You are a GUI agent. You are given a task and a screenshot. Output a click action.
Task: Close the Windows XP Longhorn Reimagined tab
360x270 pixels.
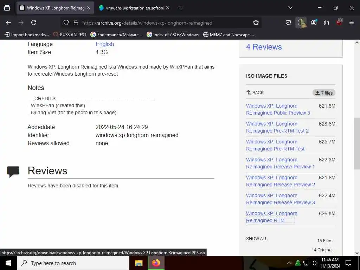tap(89, 8)
